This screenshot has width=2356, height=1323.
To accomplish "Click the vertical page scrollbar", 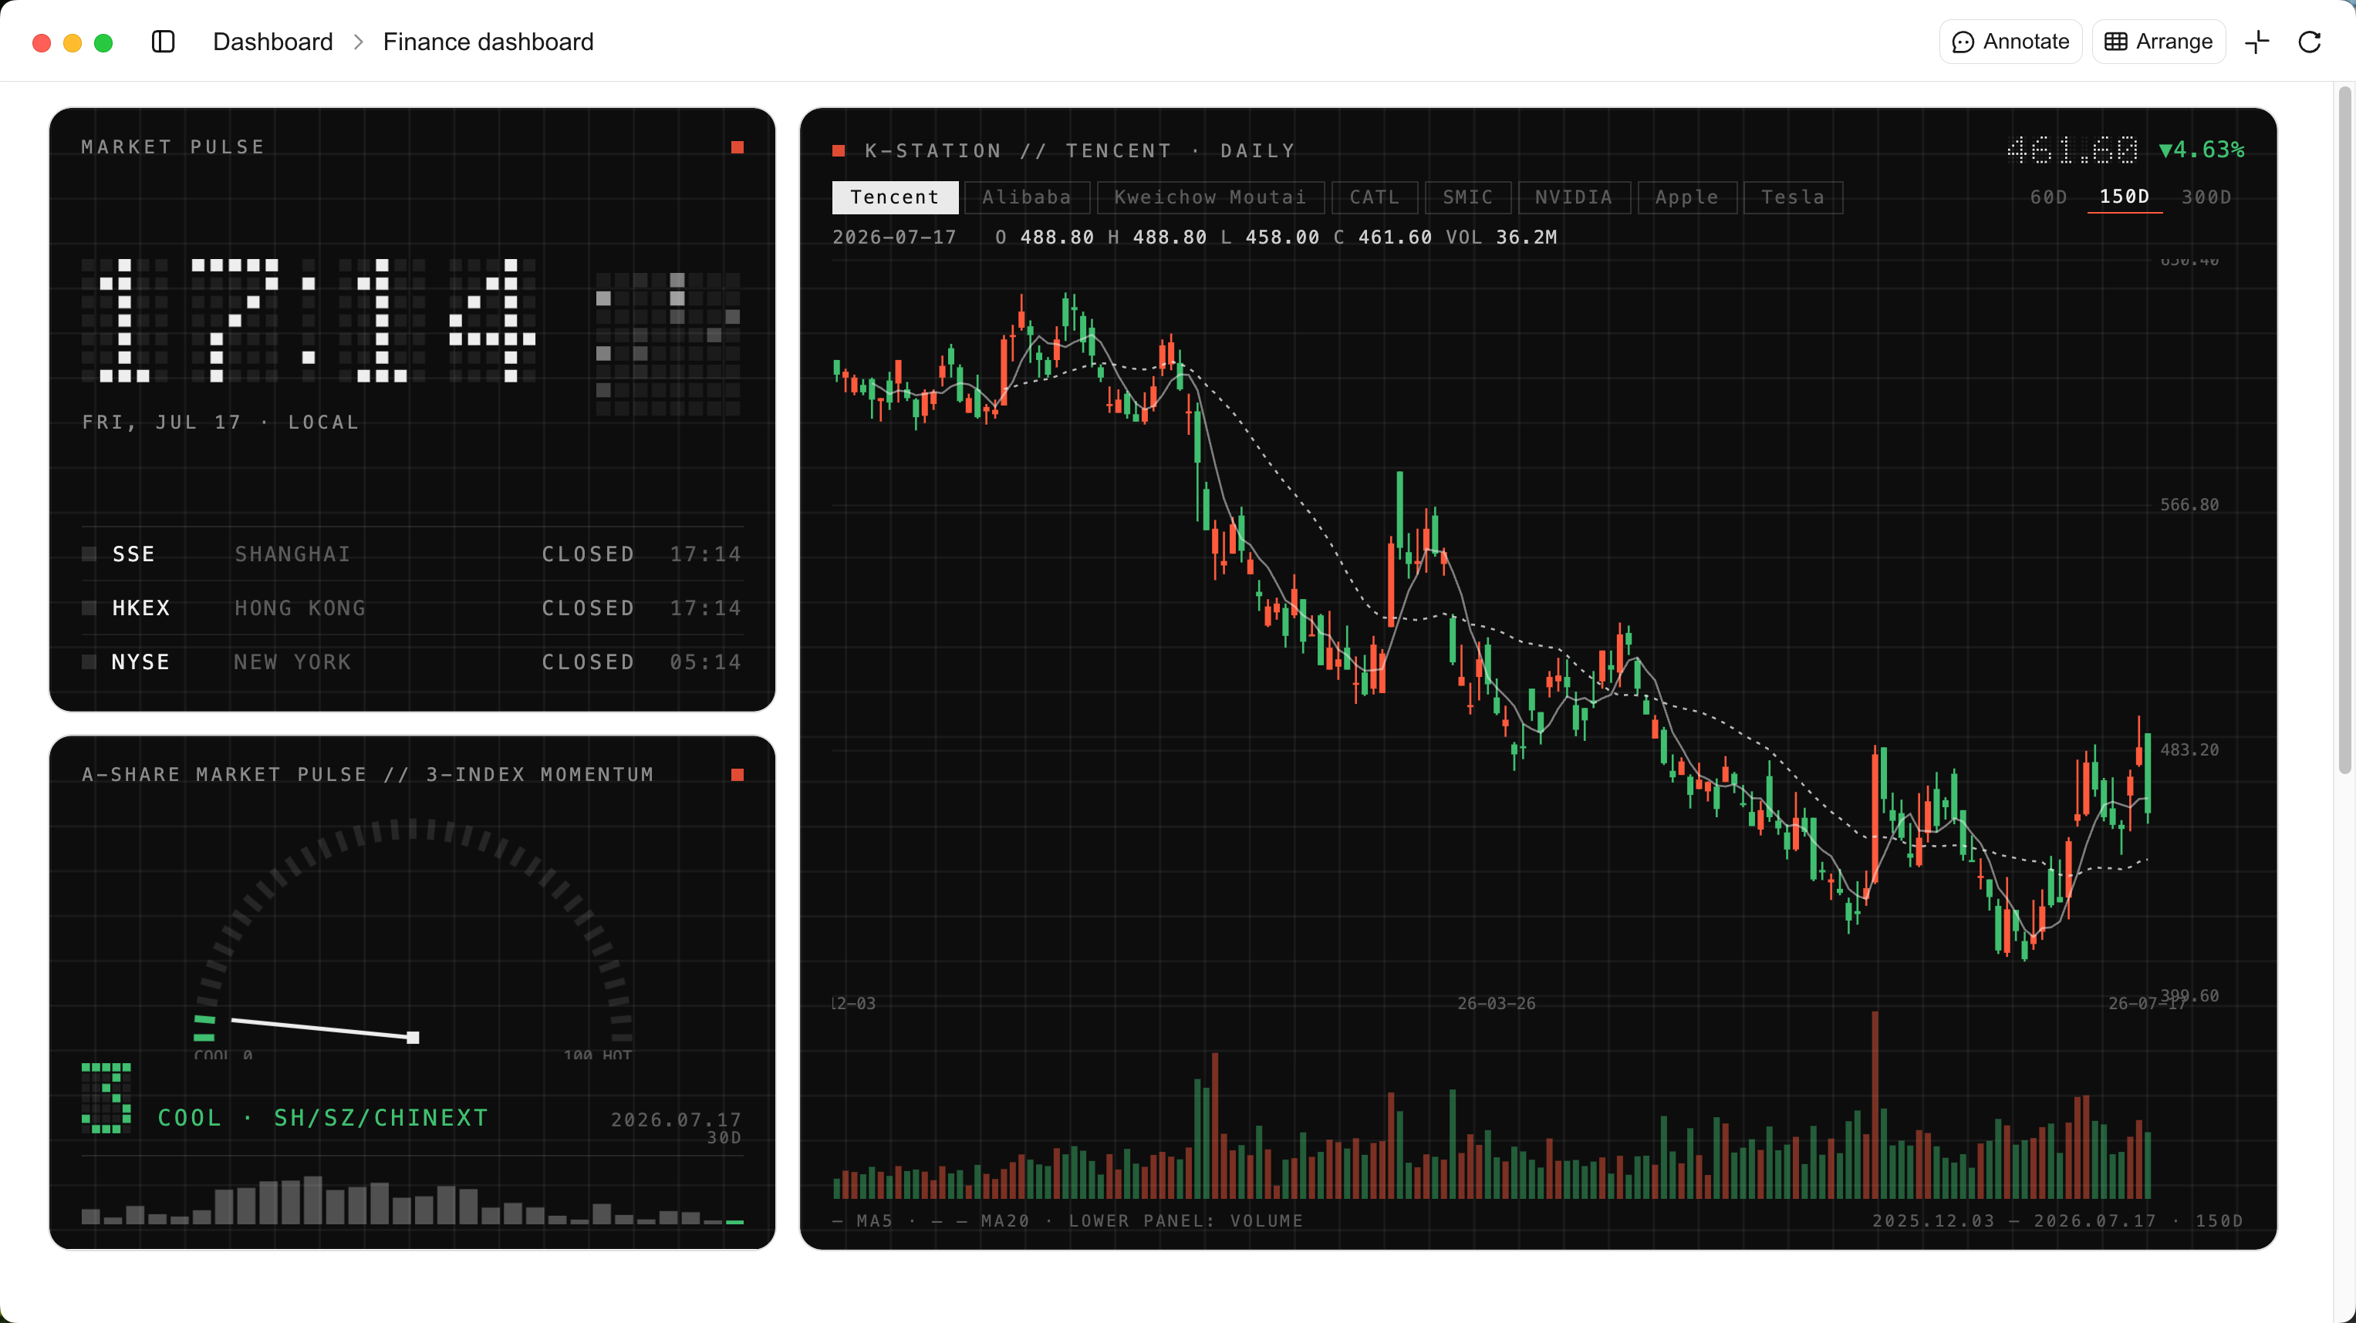I will pyautogui.click(x=2344, y=429).
